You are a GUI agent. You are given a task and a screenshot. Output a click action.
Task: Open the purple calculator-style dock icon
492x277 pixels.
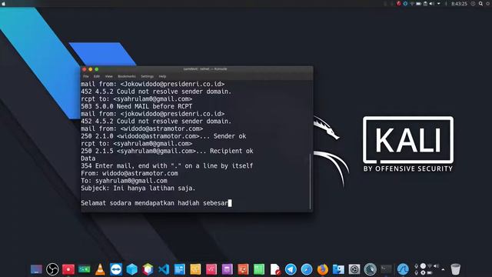(x=228, y=269)
